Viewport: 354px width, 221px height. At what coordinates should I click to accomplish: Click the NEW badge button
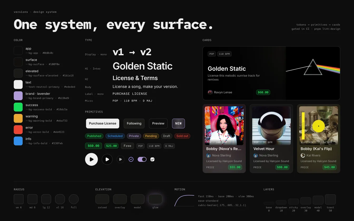[x=178, y=123]
